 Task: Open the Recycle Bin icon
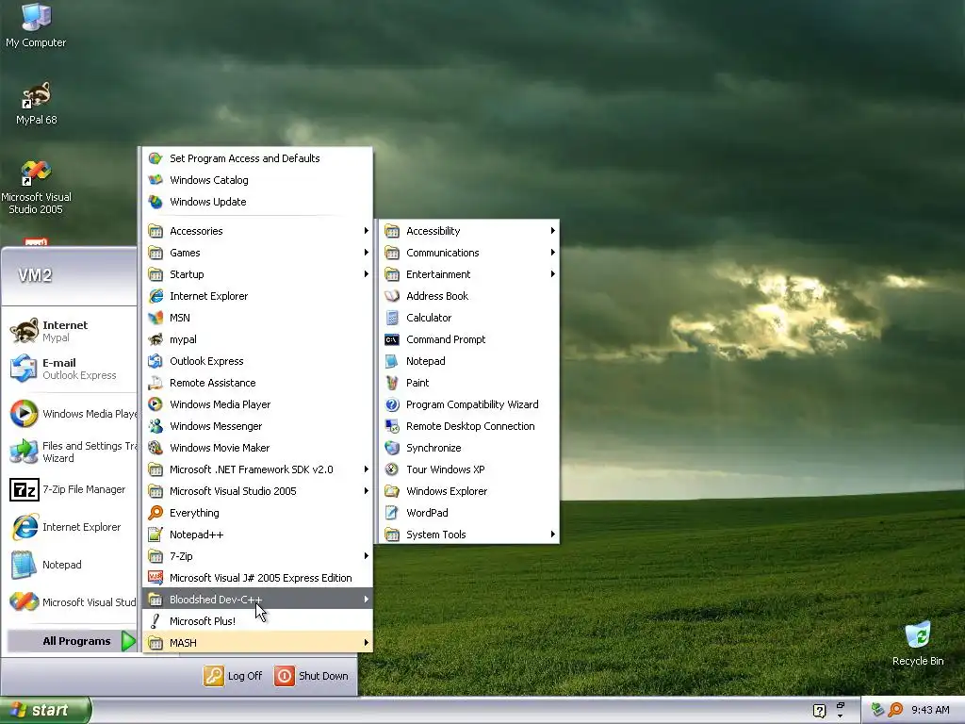pos(918,643)
